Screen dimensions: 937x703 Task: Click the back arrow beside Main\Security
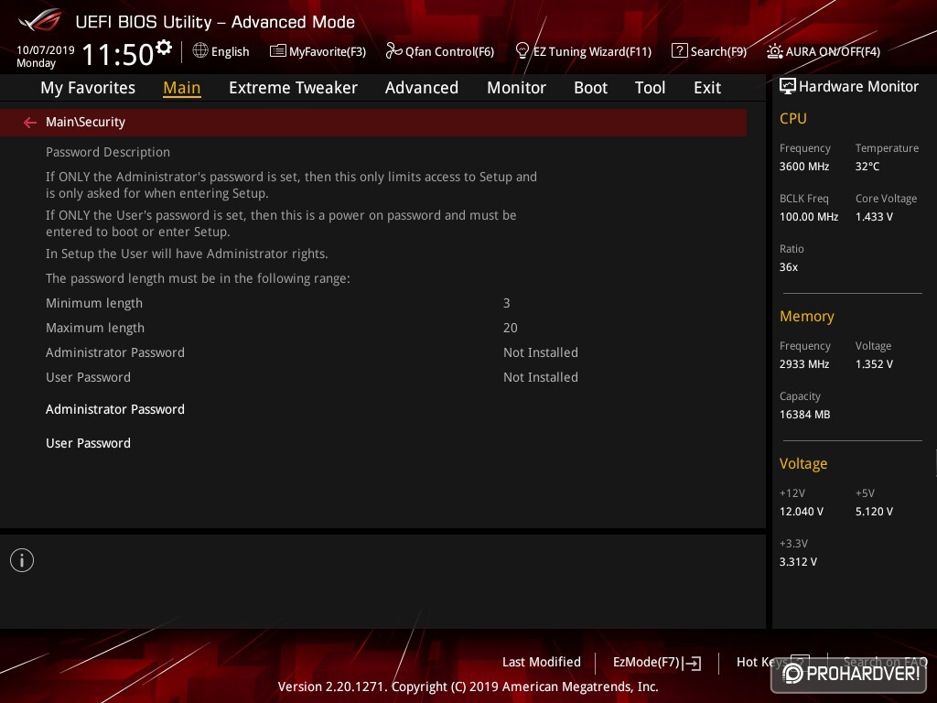click(29, 123)
